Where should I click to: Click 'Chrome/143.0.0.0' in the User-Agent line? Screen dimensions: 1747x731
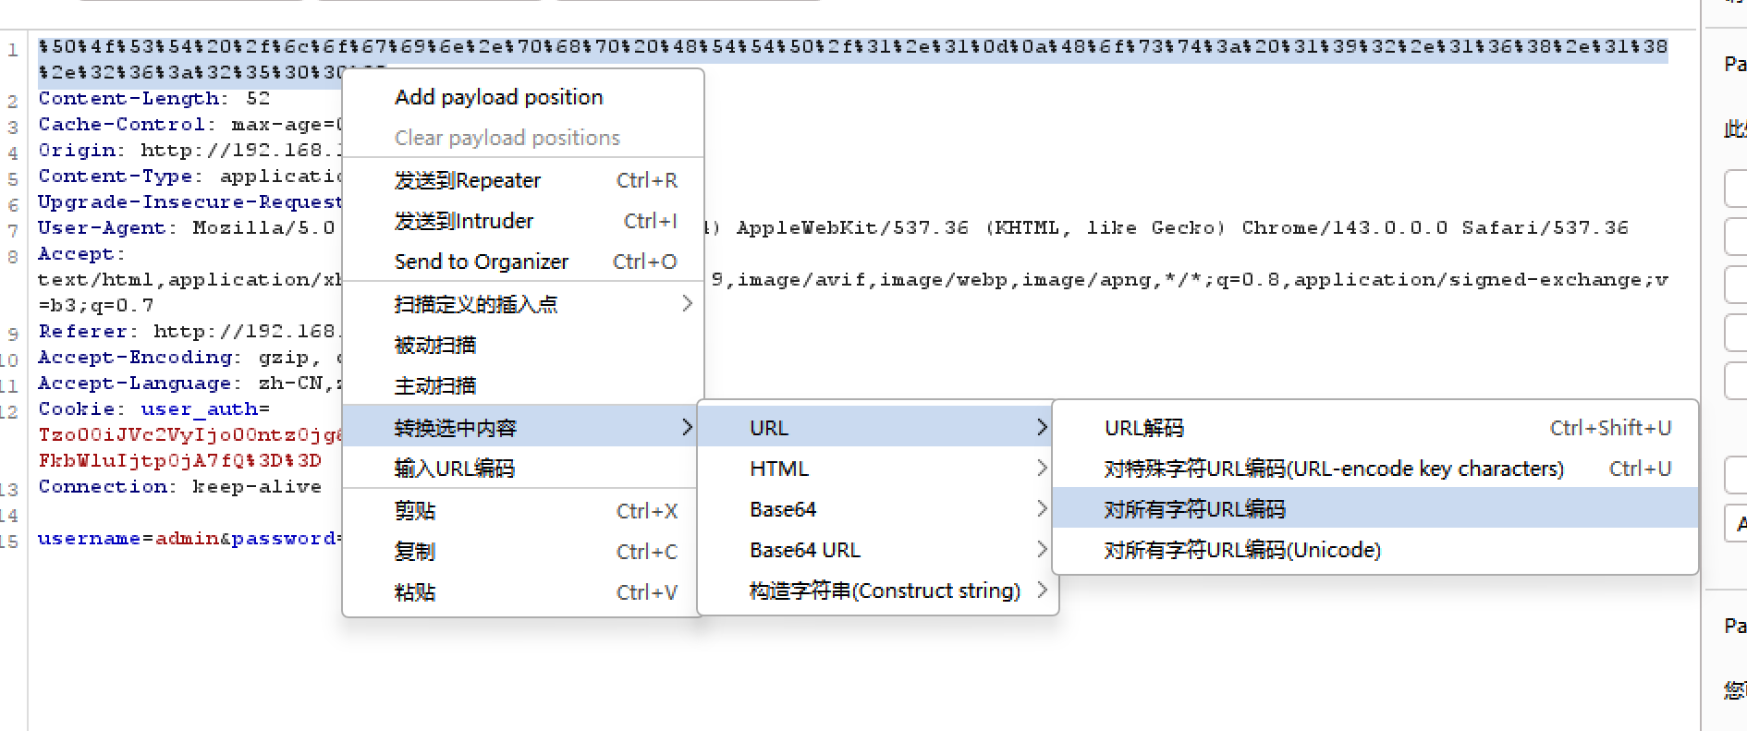tap(1344, 227)
